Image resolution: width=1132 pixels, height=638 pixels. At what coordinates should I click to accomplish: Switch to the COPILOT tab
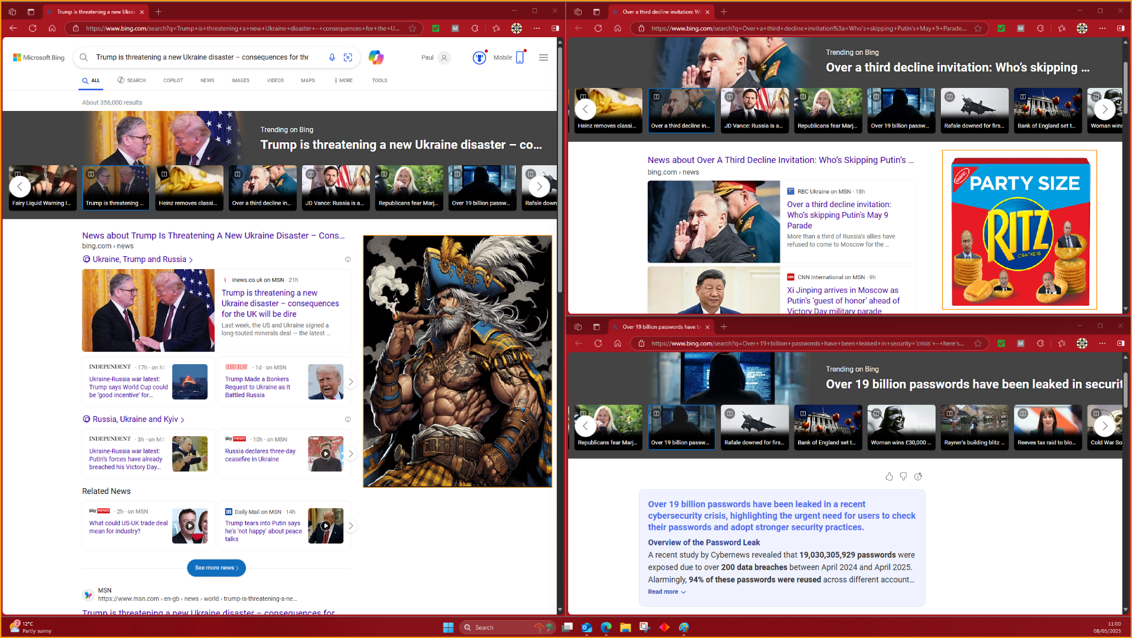point(173,80)
